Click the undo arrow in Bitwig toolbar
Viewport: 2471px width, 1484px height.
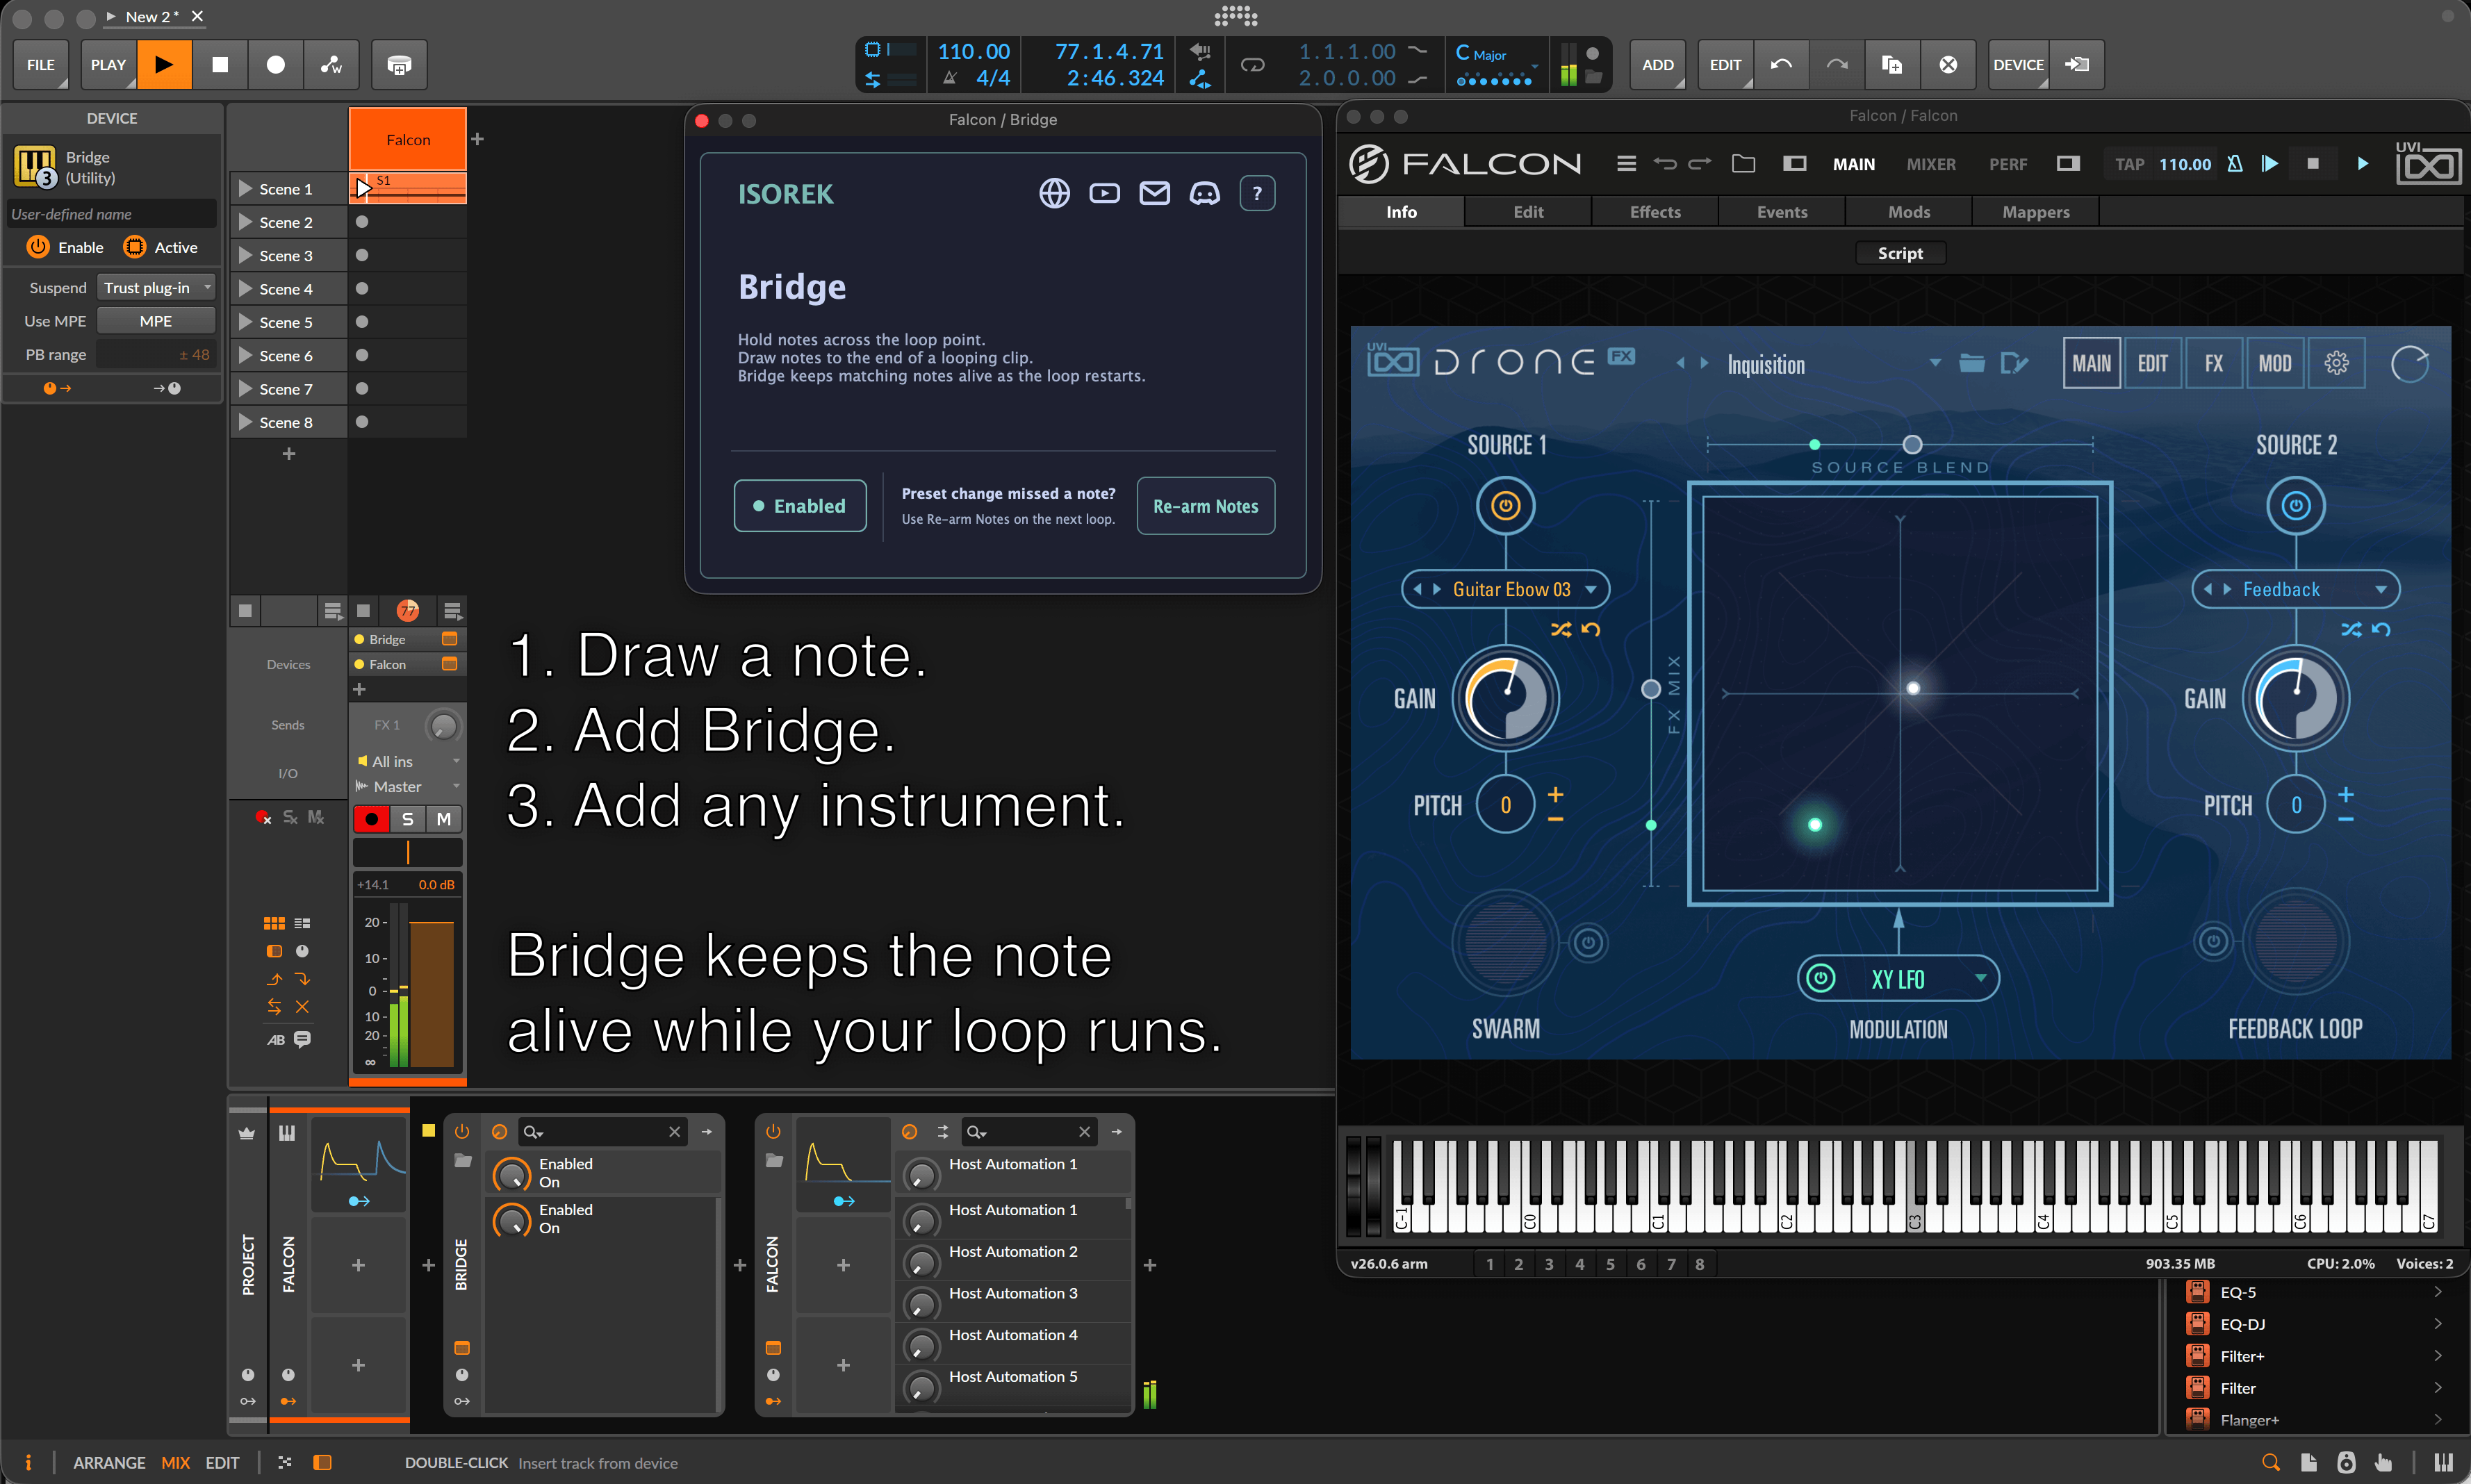(1781, 64)
